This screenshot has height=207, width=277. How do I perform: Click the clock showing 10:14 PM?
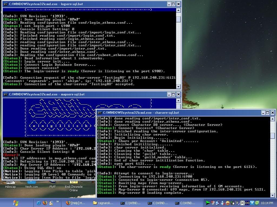(x=267, y=203)
